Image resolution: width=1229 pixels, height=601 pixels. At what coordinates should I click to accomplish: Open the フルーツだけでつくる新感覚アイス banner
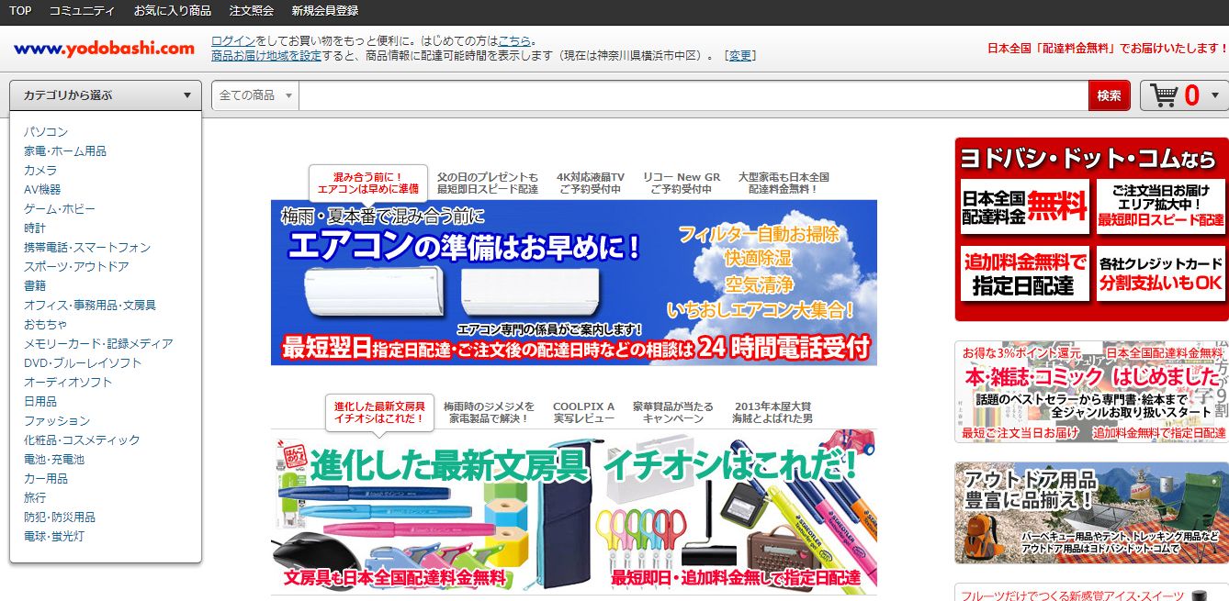[x=1091, y=593]
